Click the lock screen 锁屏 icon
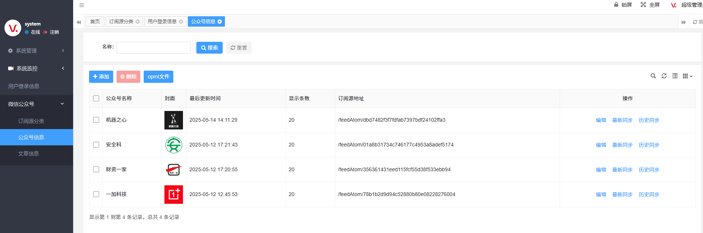The height and width of the screenshot is (233, 703). click(x=616, y=5)
